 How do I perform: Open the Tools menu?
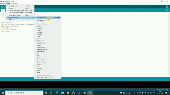point(12,4)
